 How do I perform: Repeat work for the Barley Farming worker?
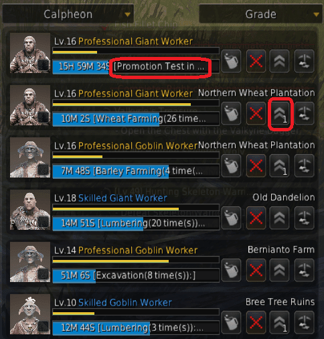pos(305,165)
